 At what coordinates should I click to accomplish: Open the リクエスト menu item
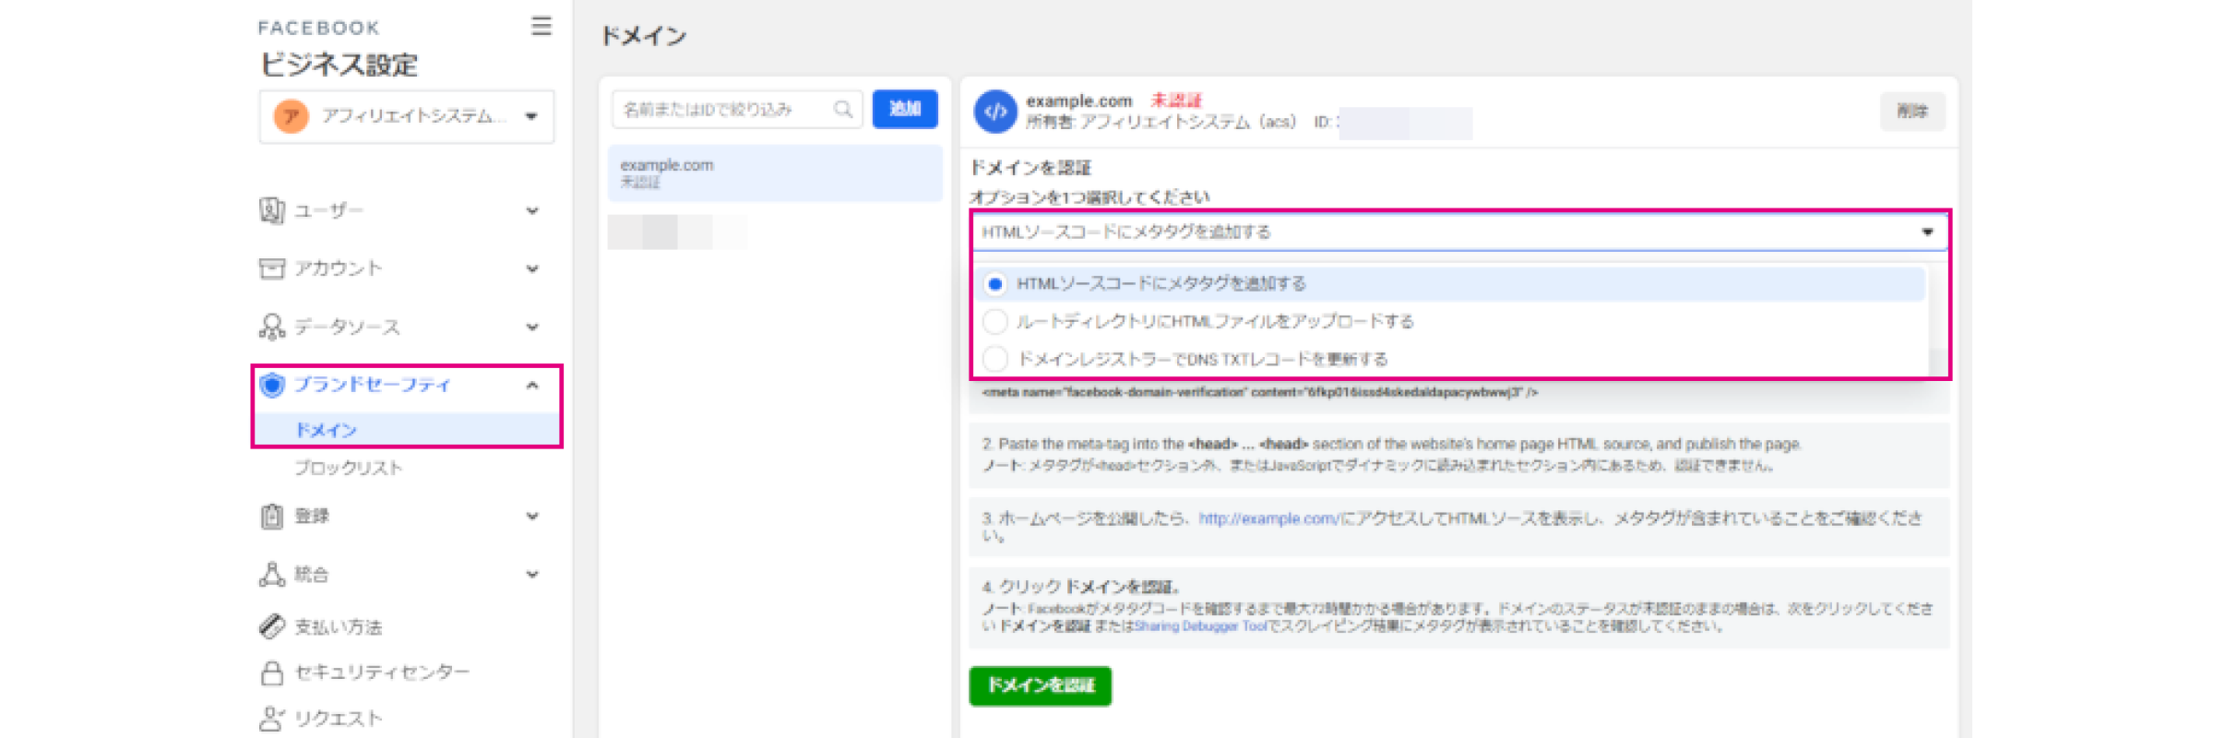[x=338, y=719]
